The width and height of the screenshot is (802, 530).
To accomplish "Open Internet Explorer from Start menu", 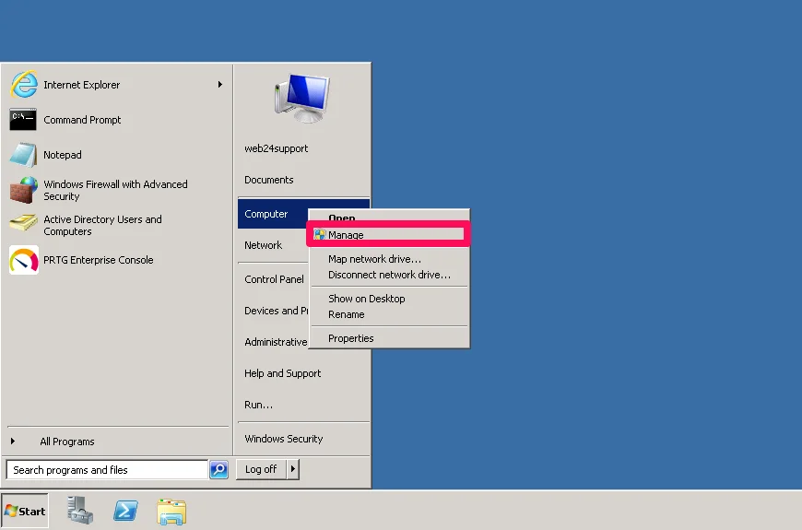I will pos(117,85).
